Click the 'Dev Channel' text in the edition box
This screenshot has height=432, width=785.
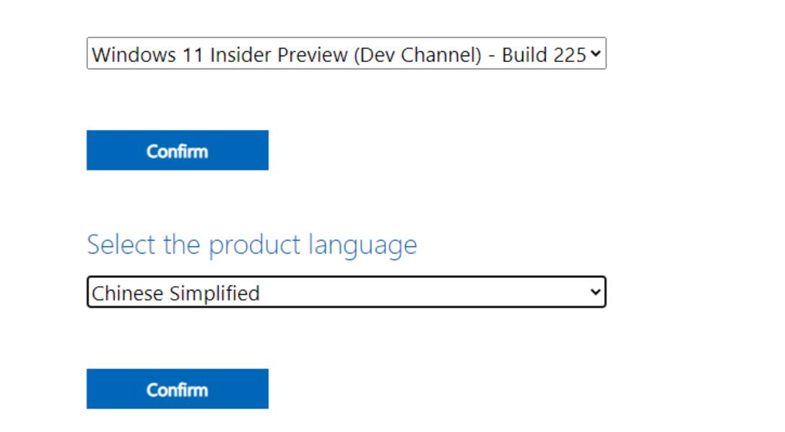click(x=417, y=55)
